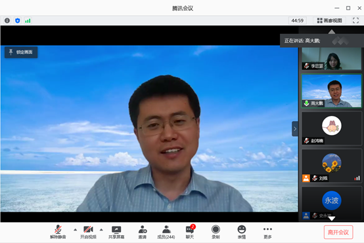Expand the audio options arrow beside microphone
This screenshot has height=243, width=364.
pyautogui.click(x=75, y=230)
